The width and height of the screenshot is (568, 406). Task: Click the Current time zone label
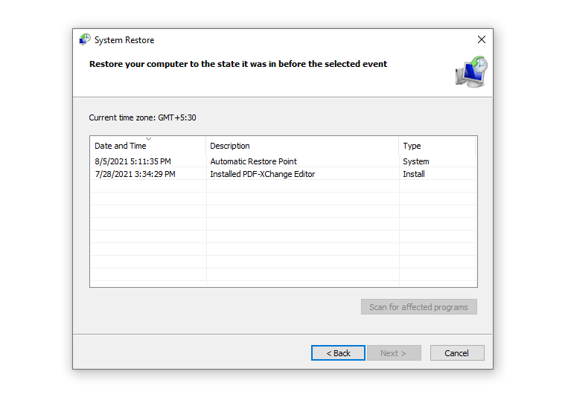click(142, 117)
